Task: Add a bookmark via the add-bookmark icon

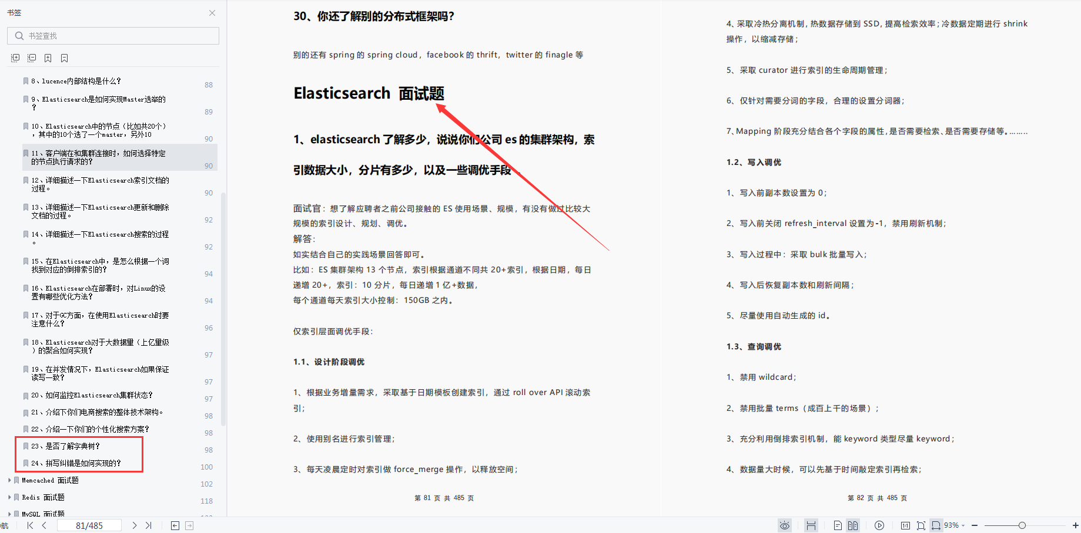Action: pos(48,58)
